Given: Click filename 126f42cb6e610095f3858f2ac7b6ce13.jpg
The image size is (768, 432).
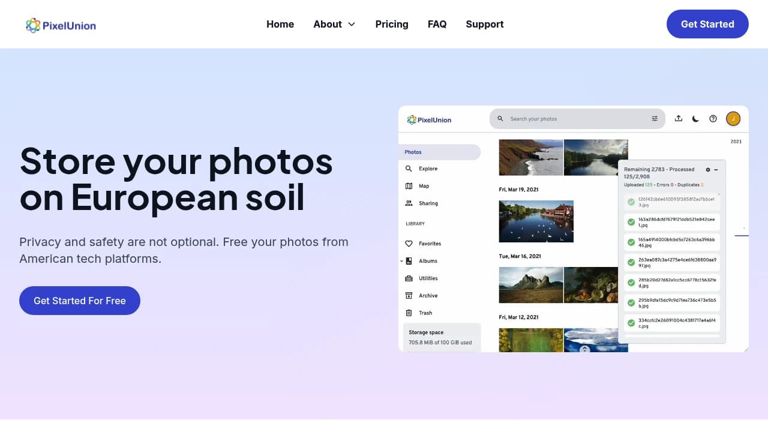Looking at the screenshot, I should (676, 202).
